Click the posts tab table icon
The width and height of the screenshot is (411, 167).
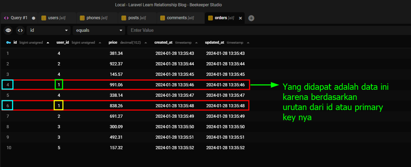[x=124, y=18]
